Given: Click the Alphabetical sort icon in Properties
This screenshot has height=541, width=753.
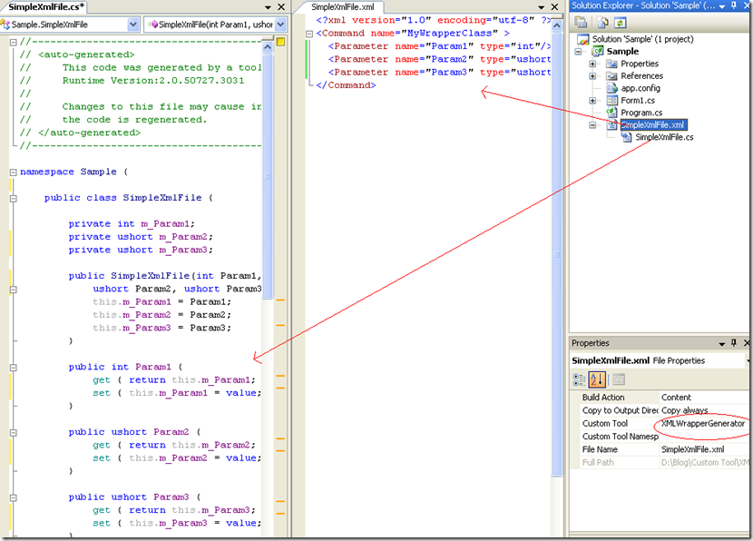Looking at the screenshot, I should pyautogui.click(x=597, y=379).
